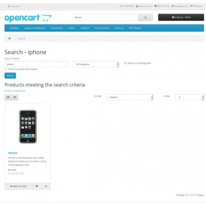The image size is (206, 206).
Task: Switch to list view layout
Action: pos(8,97)
